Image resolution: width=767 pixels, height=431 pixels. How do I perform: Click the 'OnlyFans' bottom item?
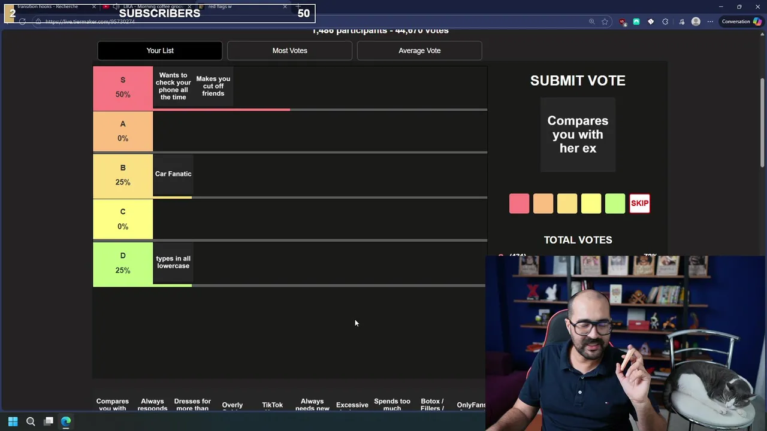click(471, 405)
